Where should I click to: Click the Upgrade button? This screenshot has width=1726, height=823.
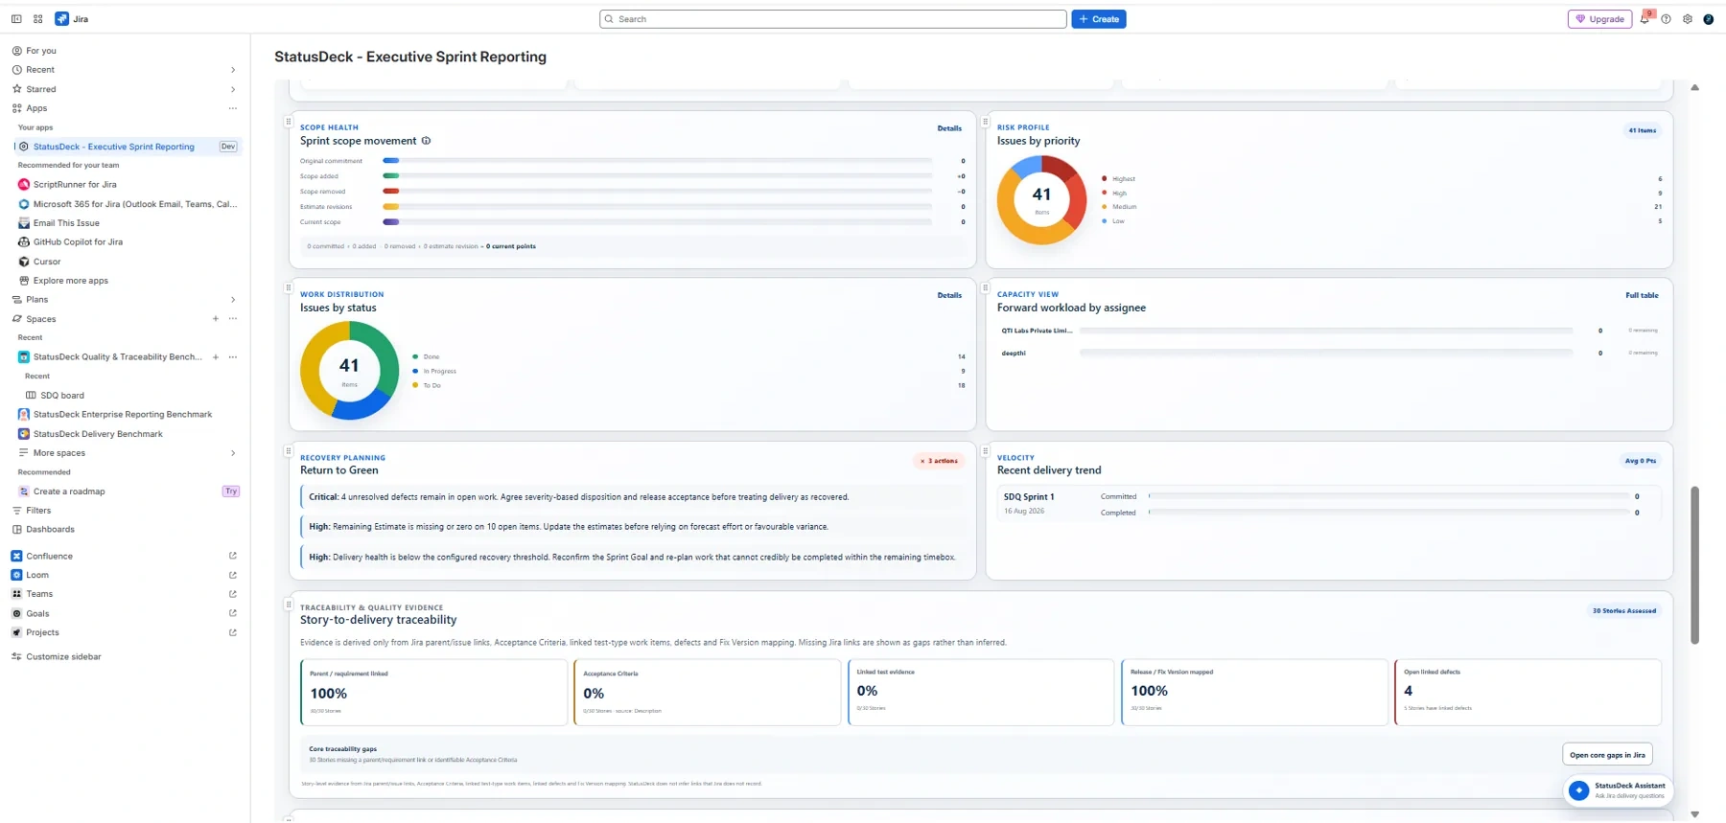click(x=1600, y=19)
